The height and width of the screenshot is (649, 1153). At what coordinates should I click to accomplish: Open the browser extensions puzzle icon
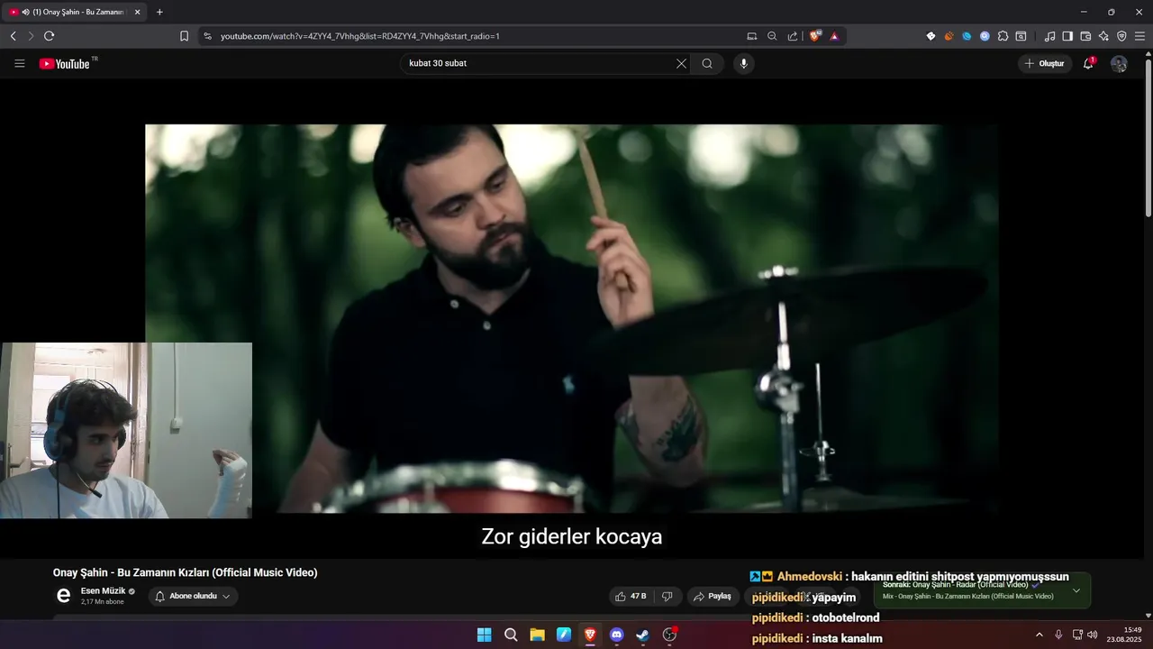click(1003, 36)
